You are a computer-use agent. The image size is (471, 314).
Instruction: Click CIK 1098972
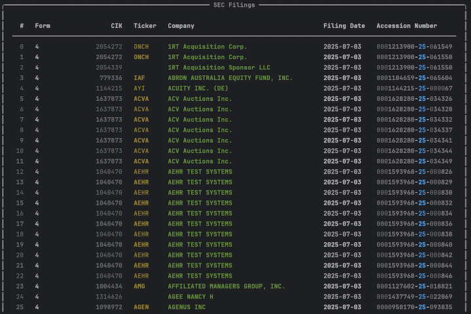click(109, 307)
